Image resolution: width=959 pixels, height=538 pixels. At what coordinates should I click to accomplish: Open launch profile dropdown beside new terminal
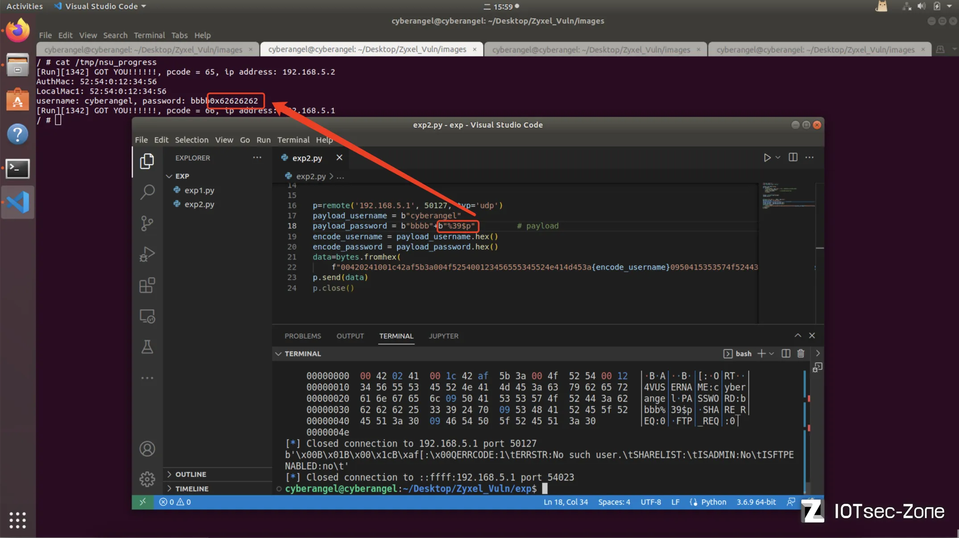pyautogui.click(x=771, y=354)
